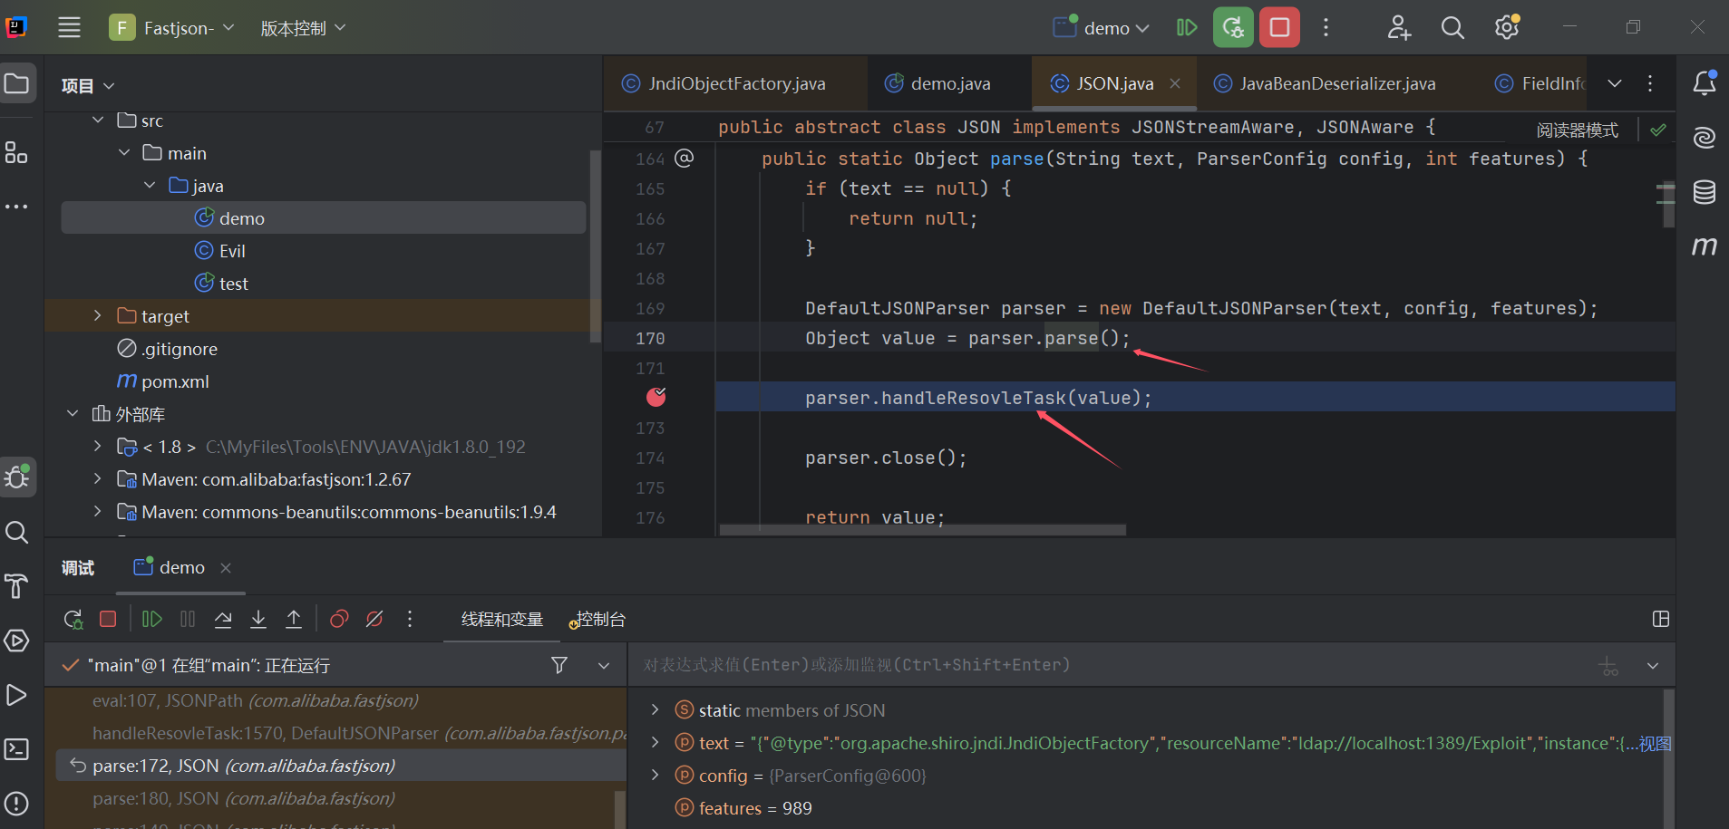Expand the config variable
The height and width of the screenshot is (829, 1729).
(655, 775)
